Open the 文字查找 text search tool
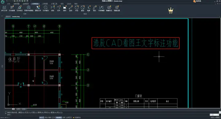The image size is (221, 119). tap(45, 9)
